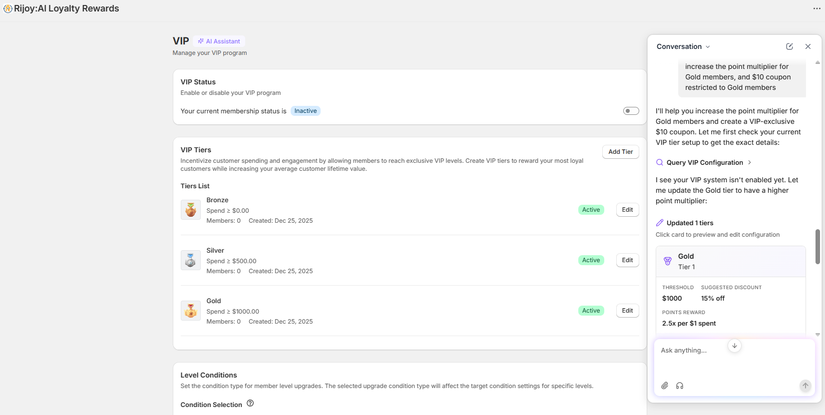Click the Bronze tier Active badge
Image resolution: width=825 pixels, height=415 pixels.
tap(591, 210)
